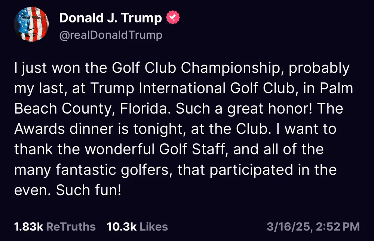Click the words "Golf Club Championship"
Viewport: 374px width, 241px height.
tap(194, 69)
